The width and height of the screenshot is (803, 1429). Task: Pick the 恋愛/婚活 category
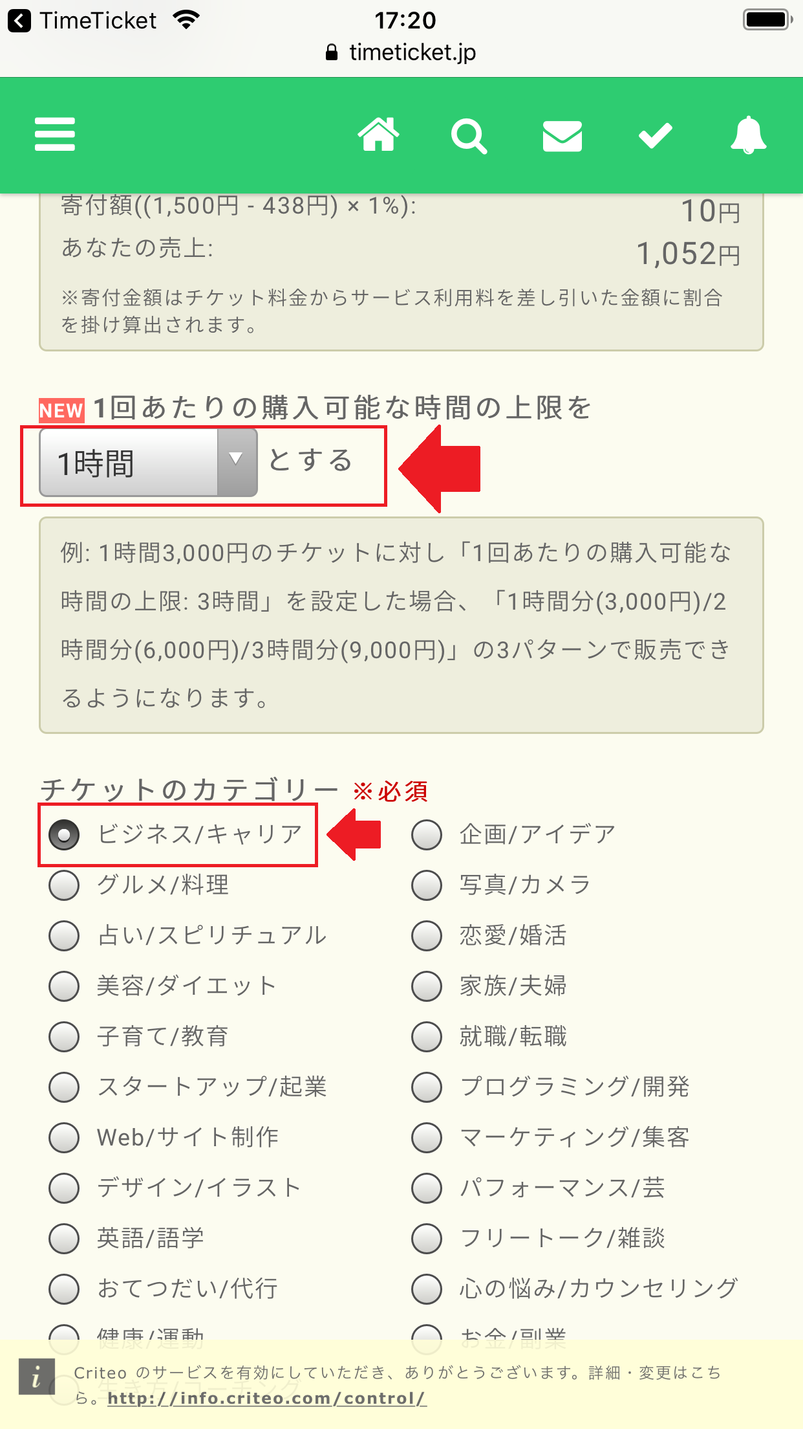point(427,935)
